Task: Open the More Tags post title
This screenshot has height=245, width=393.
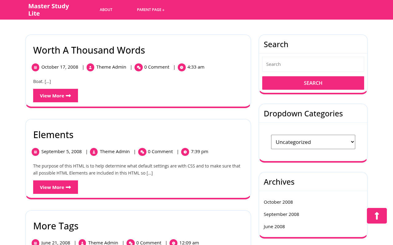Action: [x=56, y=226]
